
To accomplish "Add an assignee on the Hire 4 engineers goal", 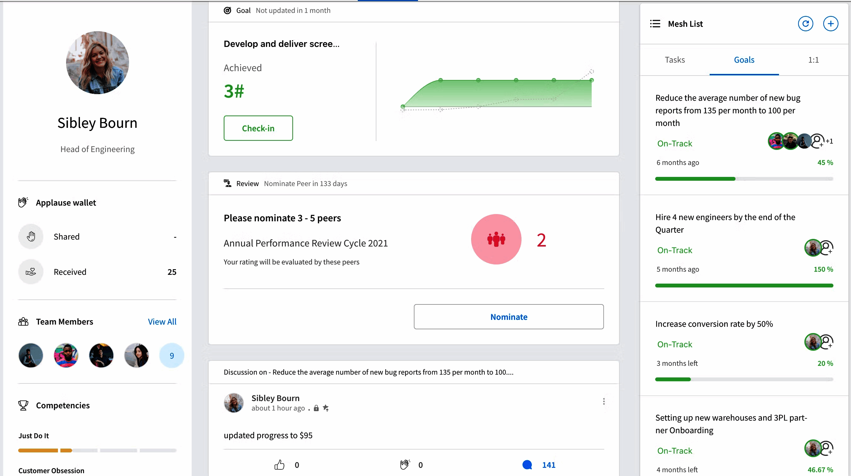I will [x=826, y=247].
